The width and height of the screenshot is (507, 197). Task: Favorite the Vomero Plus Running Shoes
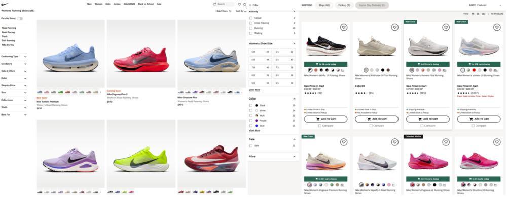(x=446, y=27)
